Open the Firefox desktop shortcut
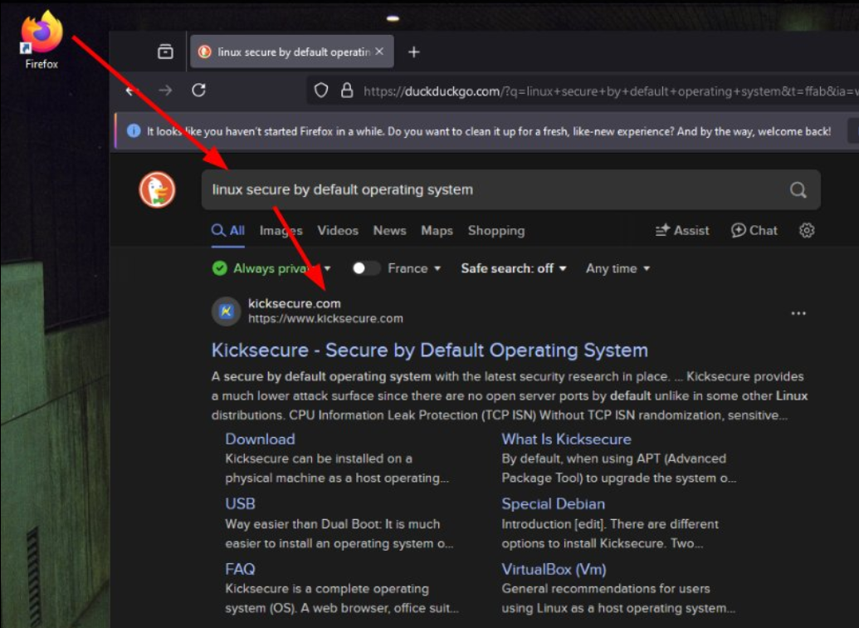The width and height of the screenshot is (859, 628). click(x=41, y=41)
